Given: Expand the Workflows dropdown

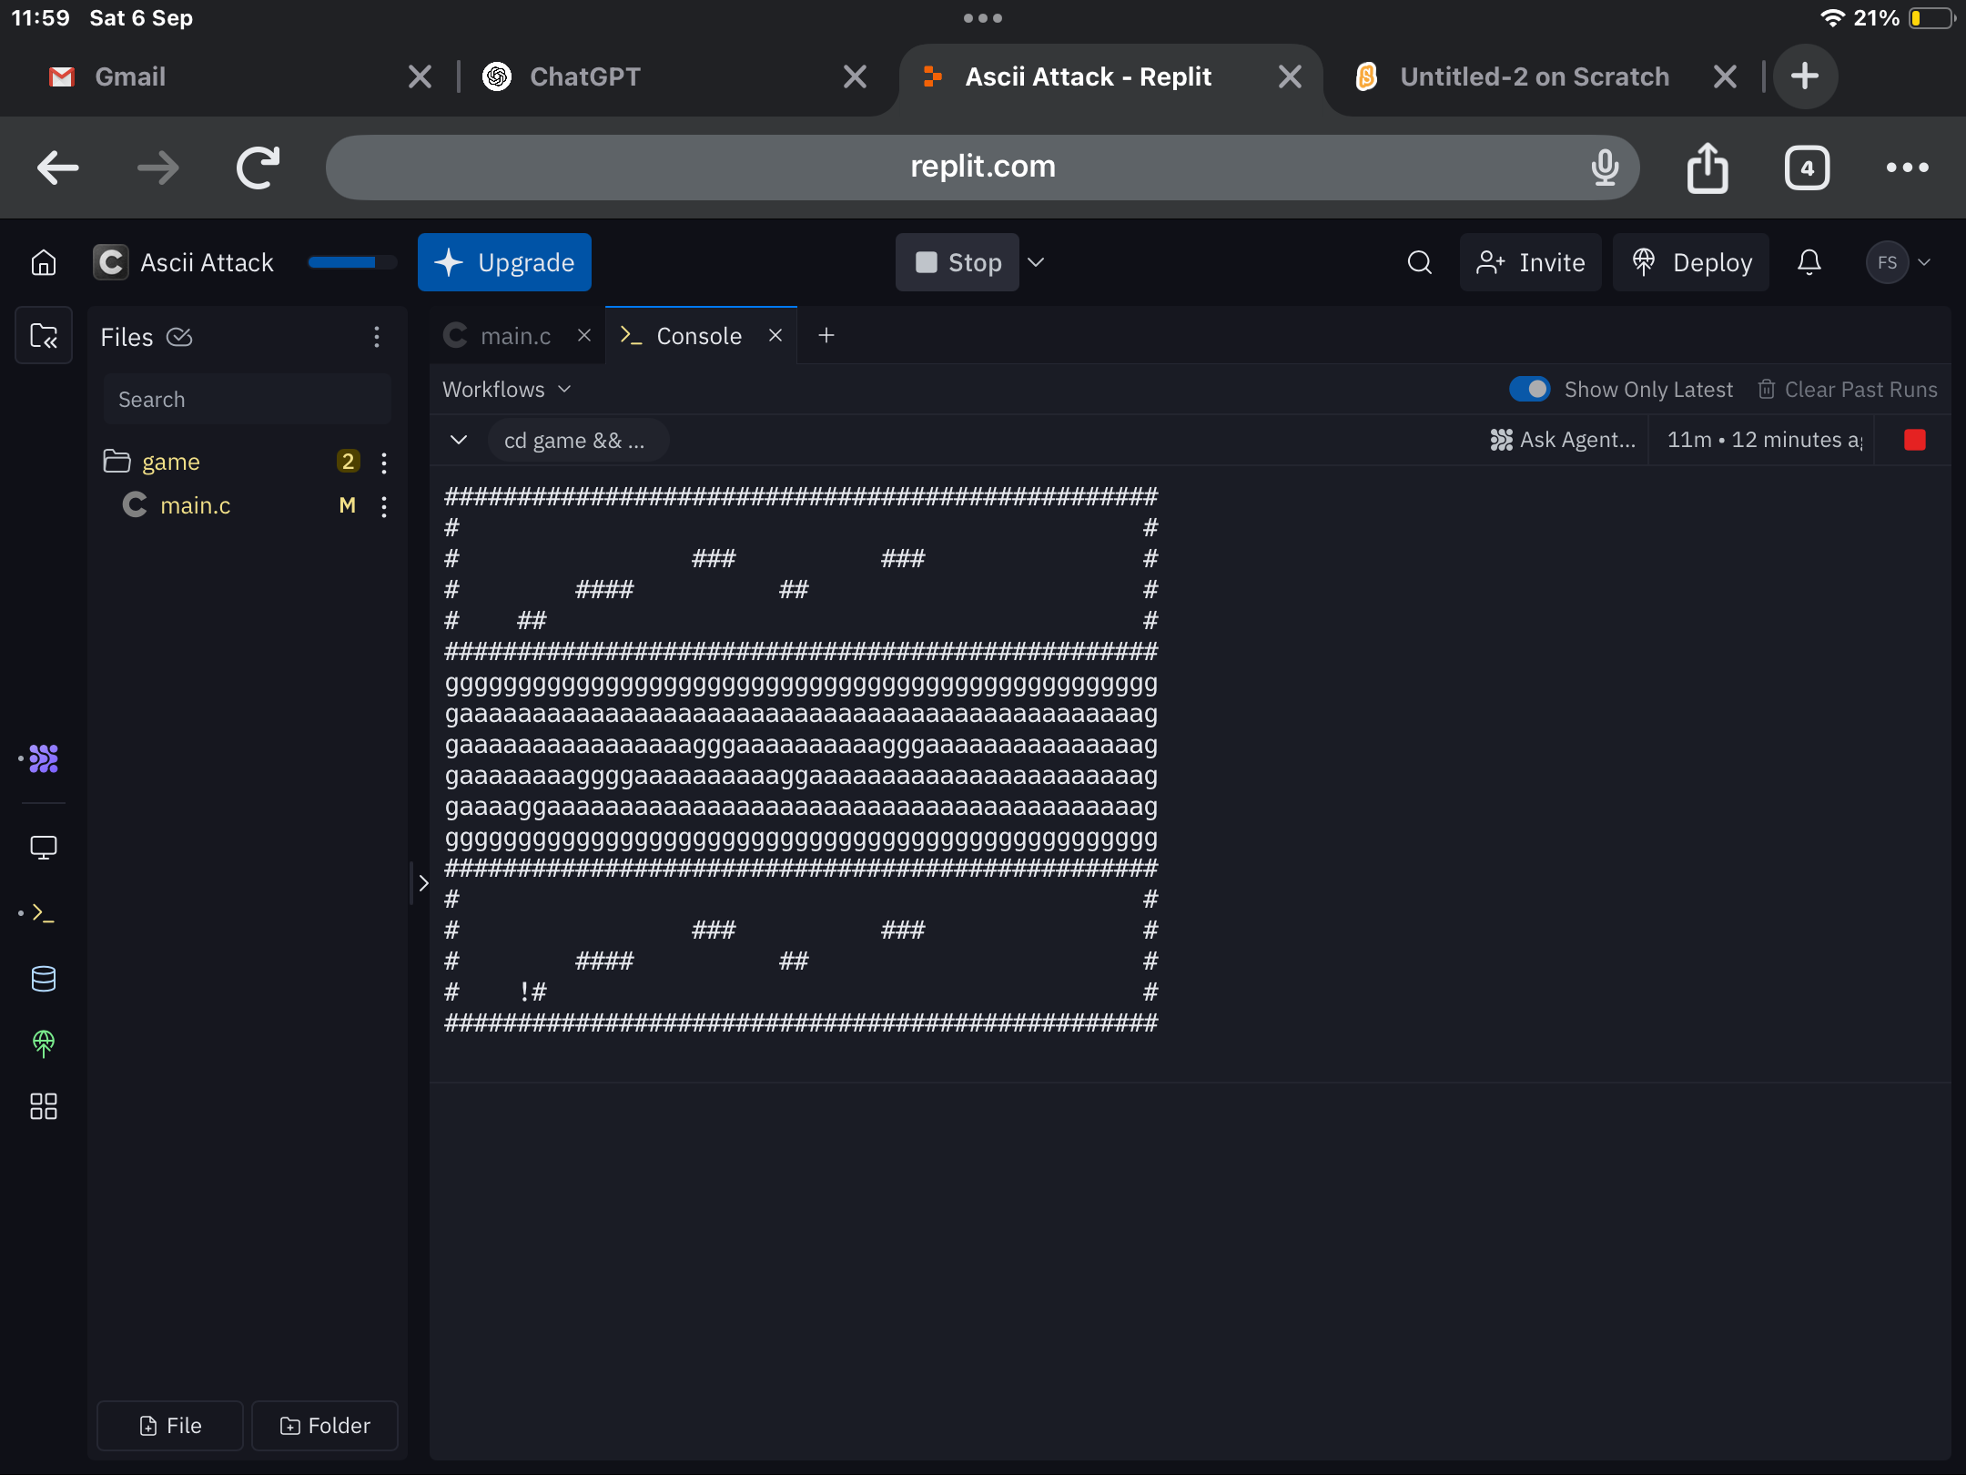Looking at the screenshot, I should click(507, 390).
